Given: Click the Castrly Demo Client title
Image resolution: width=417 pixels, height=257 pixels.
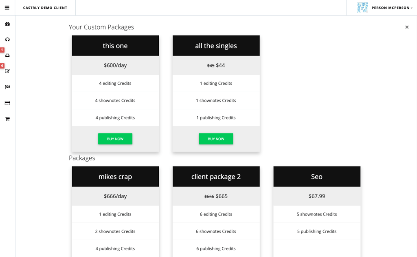Looking at the screenshot, I should (x=45, y=8).
